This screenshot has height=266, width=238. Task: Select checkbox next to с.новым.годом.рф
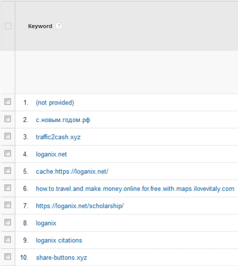[x=8, y=119]
